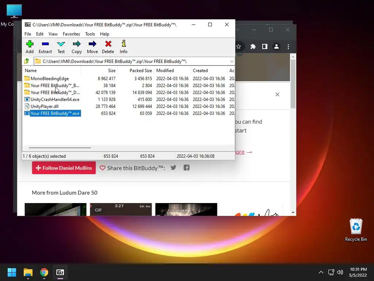Toggle Chrome side panel icon

point(264,46)
